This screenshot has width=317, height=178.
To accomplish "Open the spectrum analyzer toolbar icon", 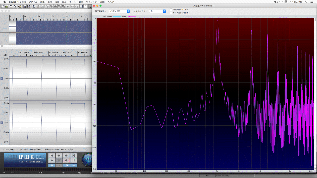I will tap(81, 6).
